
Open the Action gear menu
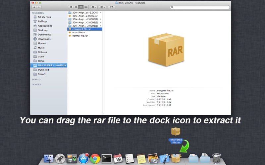click(x=94, y=7)
